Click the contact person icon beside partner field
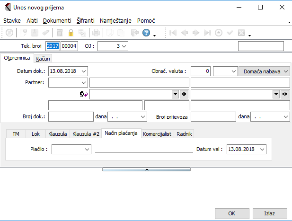The height and width of the screenshot is (221, 292). pos(84,94)
